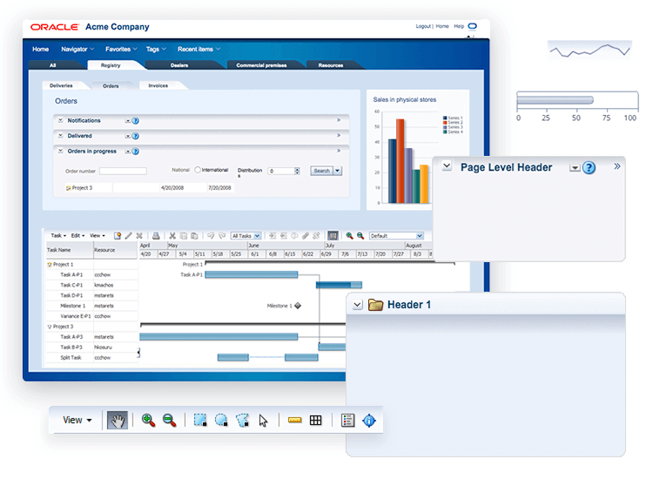653x479 pixels.
Task: Select the International radio button
Action: pos(198,170)
